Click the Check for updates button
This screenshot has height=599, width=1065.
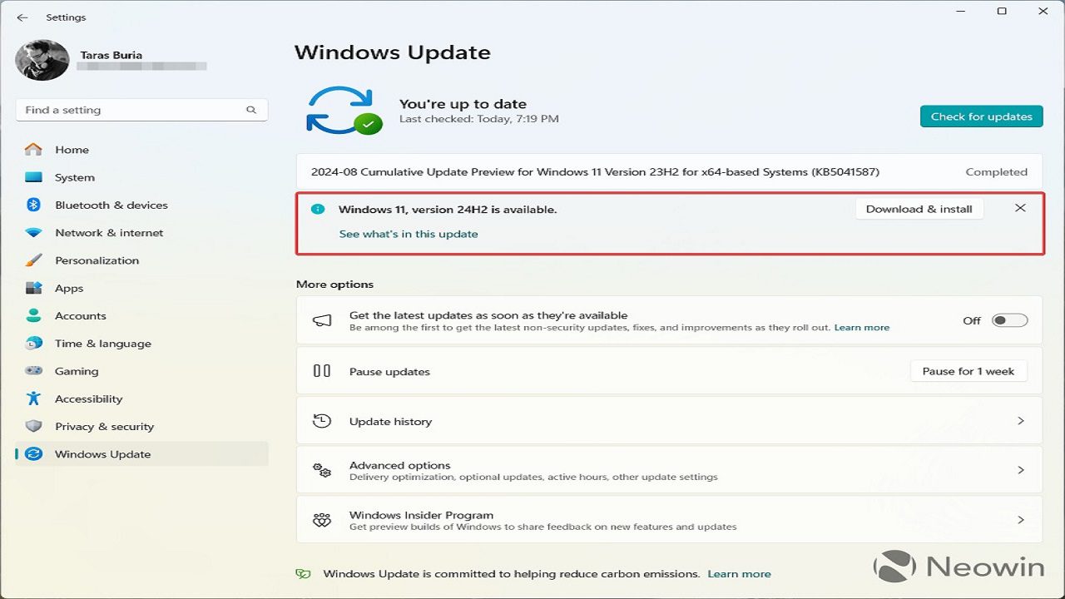click(x=982, y=116)
